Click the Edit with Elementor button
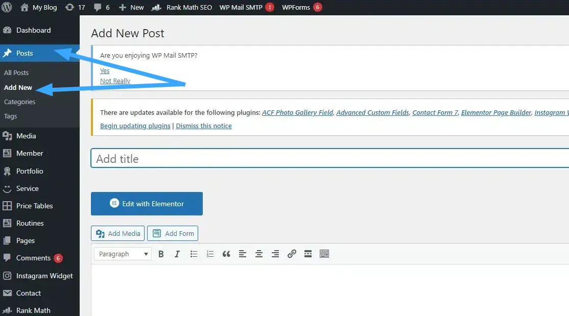This screenshot has width=569, height=316. pos(147,204)
